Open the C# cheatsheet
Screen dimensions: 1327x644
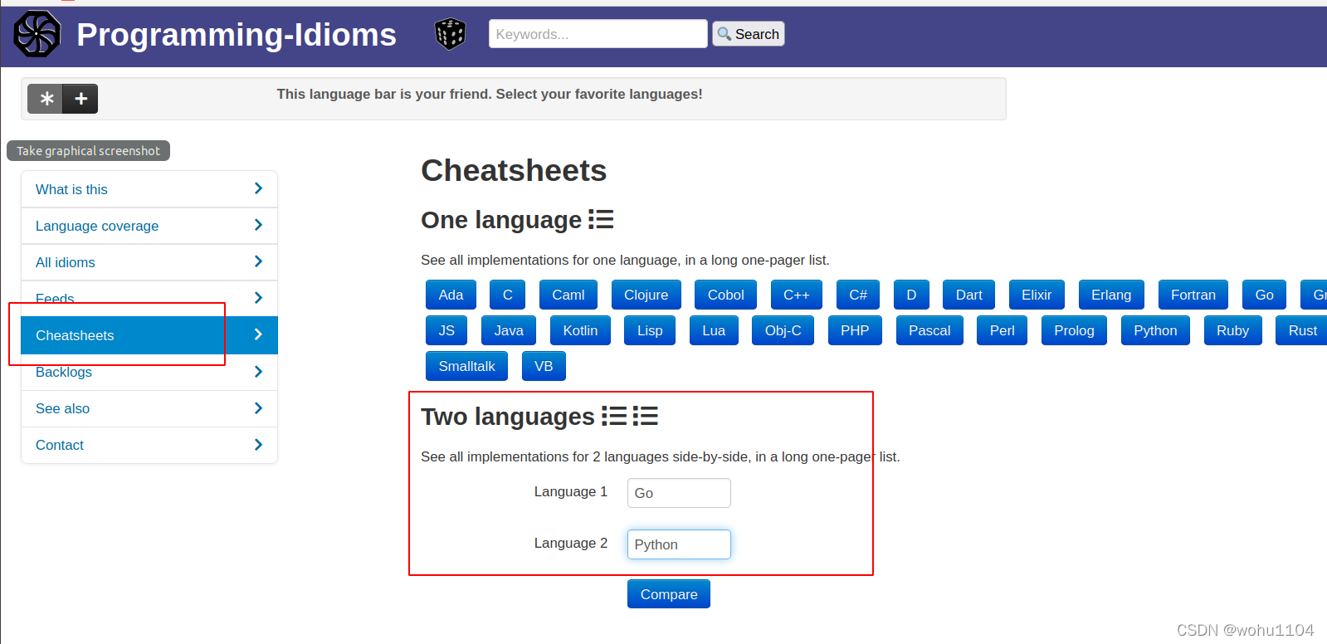click(x=858, y=295)
